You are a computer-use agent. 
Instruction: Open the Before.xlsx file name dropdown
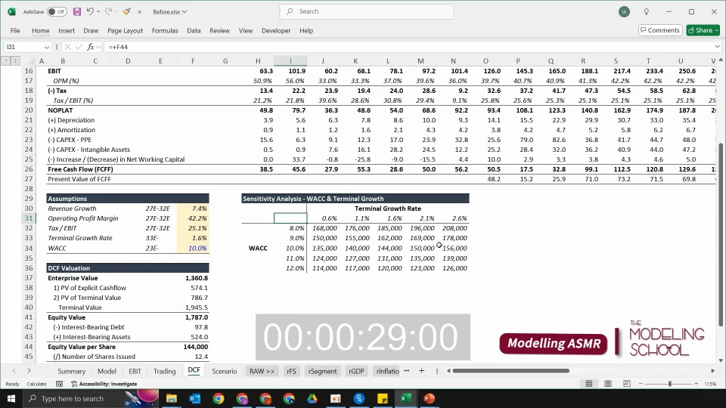pyautogui.click(x=169, y=11)
